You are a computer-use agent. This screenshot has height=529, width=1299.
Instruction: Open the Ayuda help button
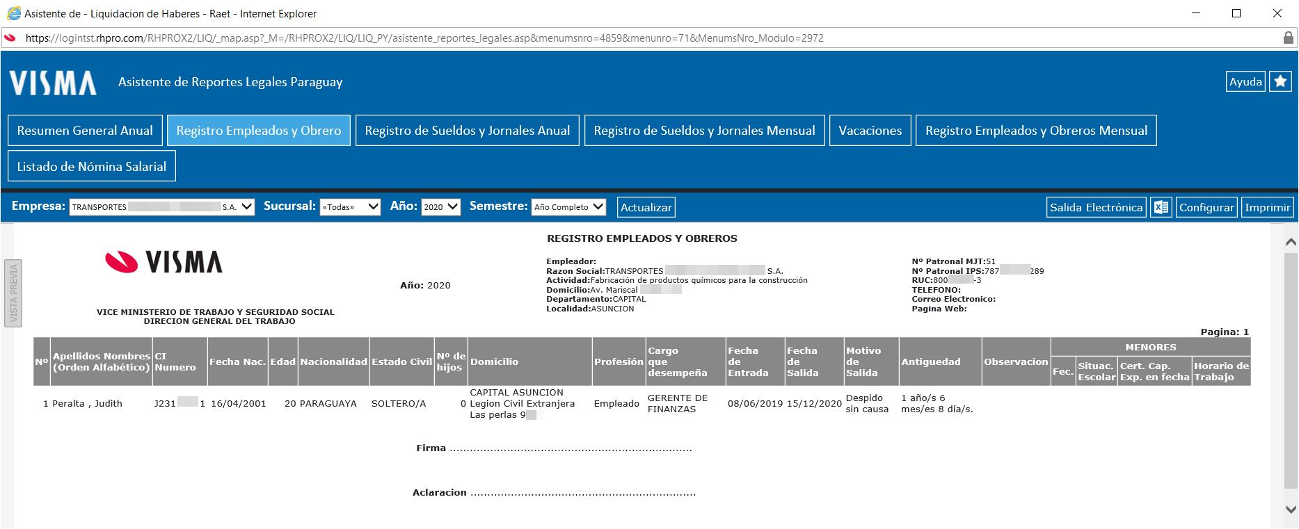pos(1245,81)
